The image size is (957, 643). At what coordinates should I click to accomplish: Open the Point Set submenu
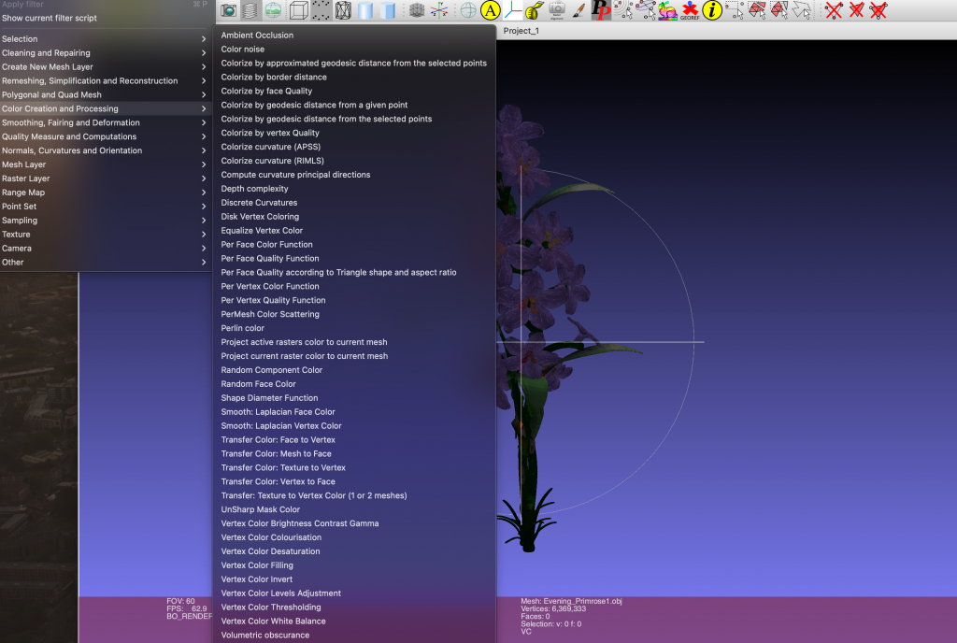click(105, 207)
